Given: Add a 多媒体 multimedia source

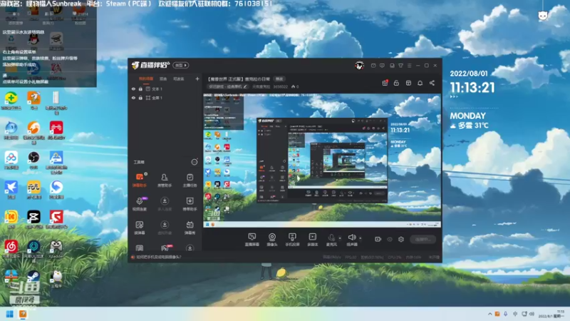Looking at the screenshot, I should tap(312, 240).
